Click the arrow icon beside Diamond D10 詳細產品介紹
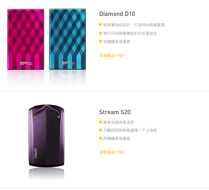Image resolution: width=209 pixels, height=190 pixels. pyautogui.click(x=124, y=56)
